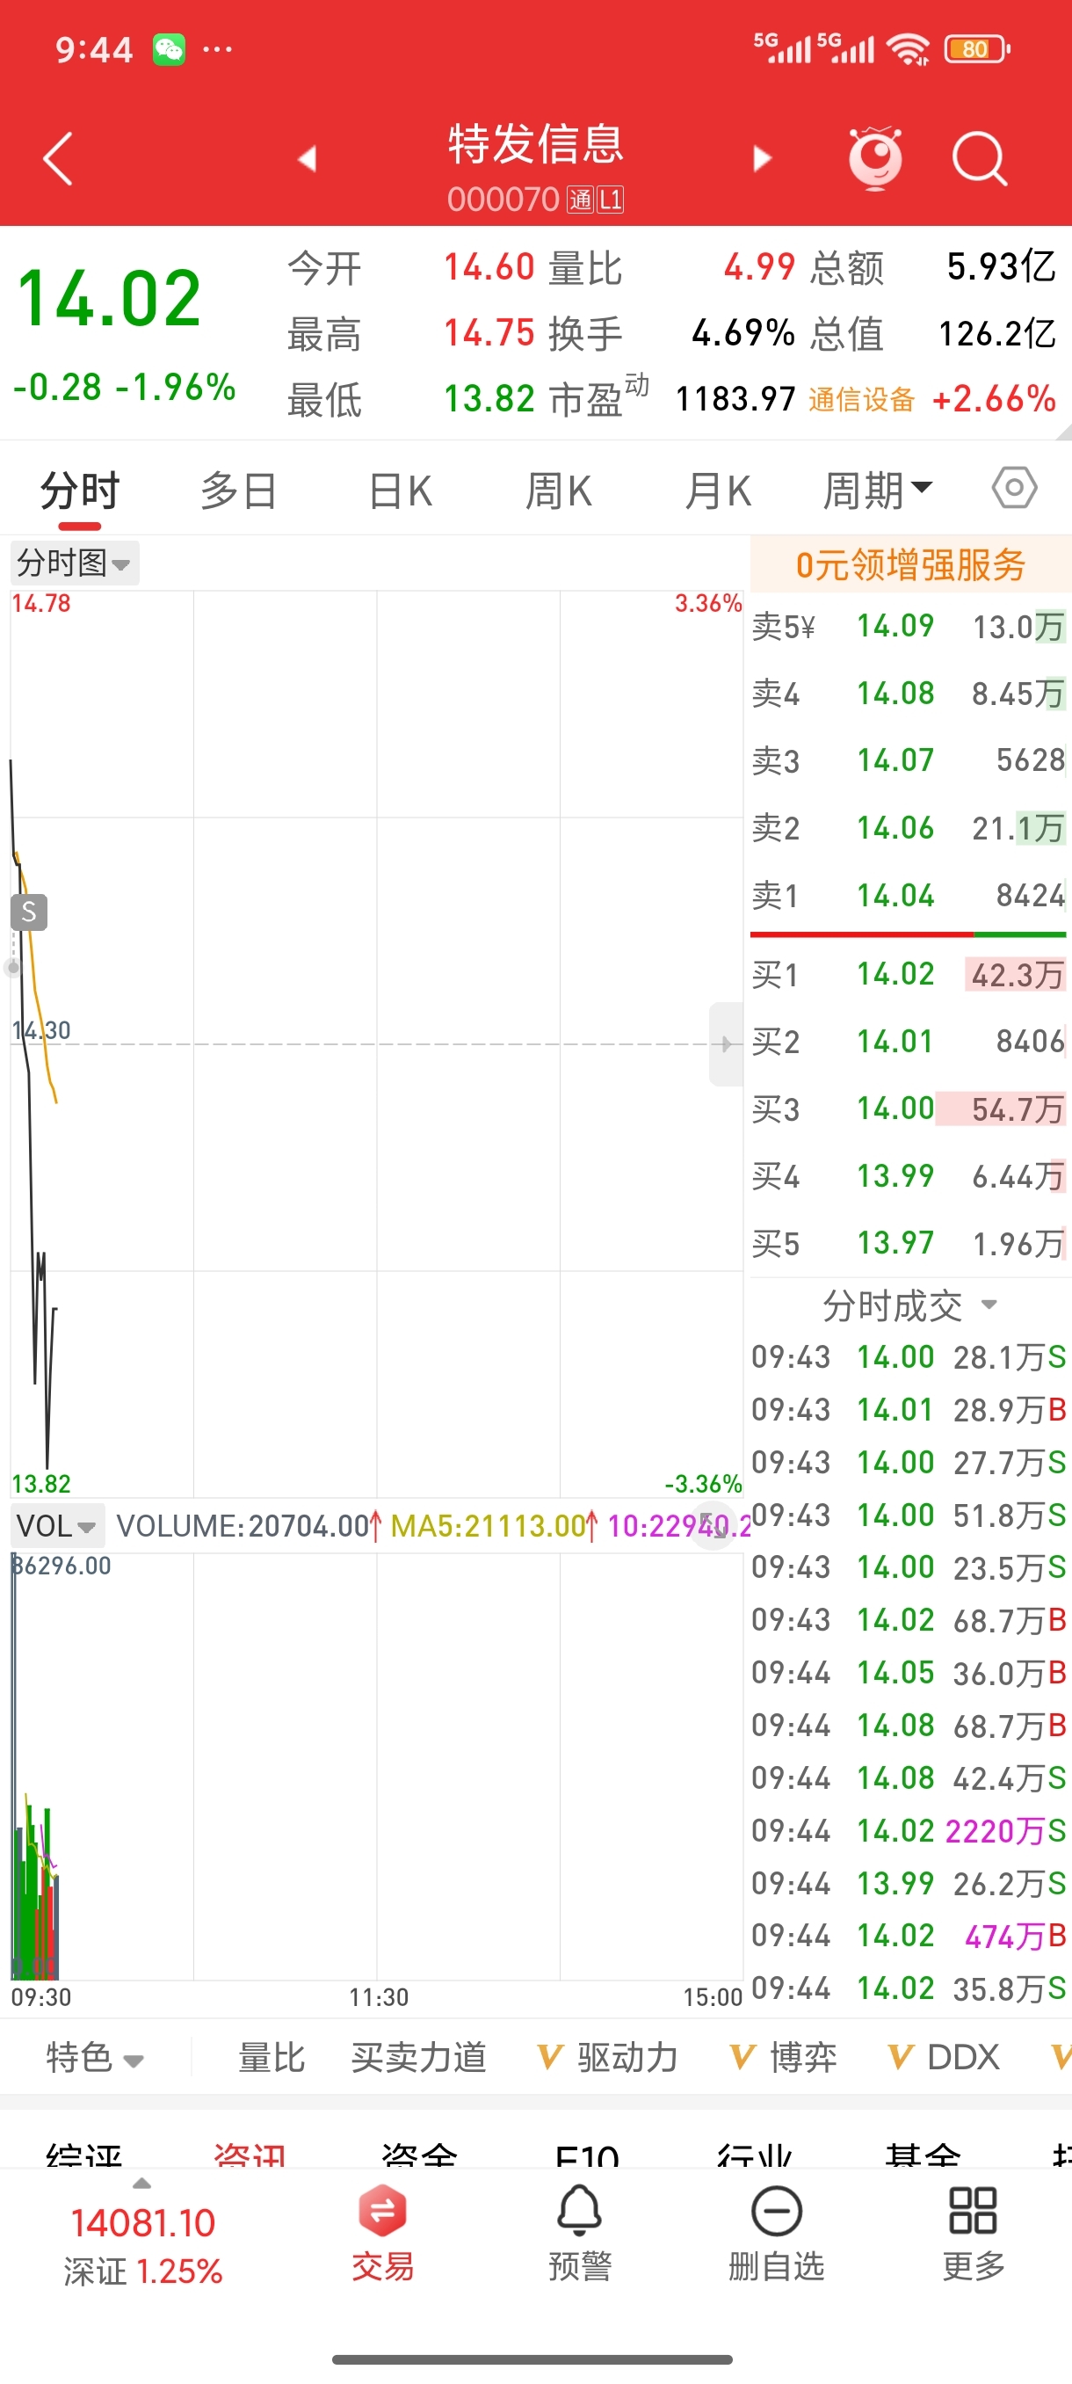Tap the 买1 row at 14.02
1072x2384 pixels.
click(909, 975)
